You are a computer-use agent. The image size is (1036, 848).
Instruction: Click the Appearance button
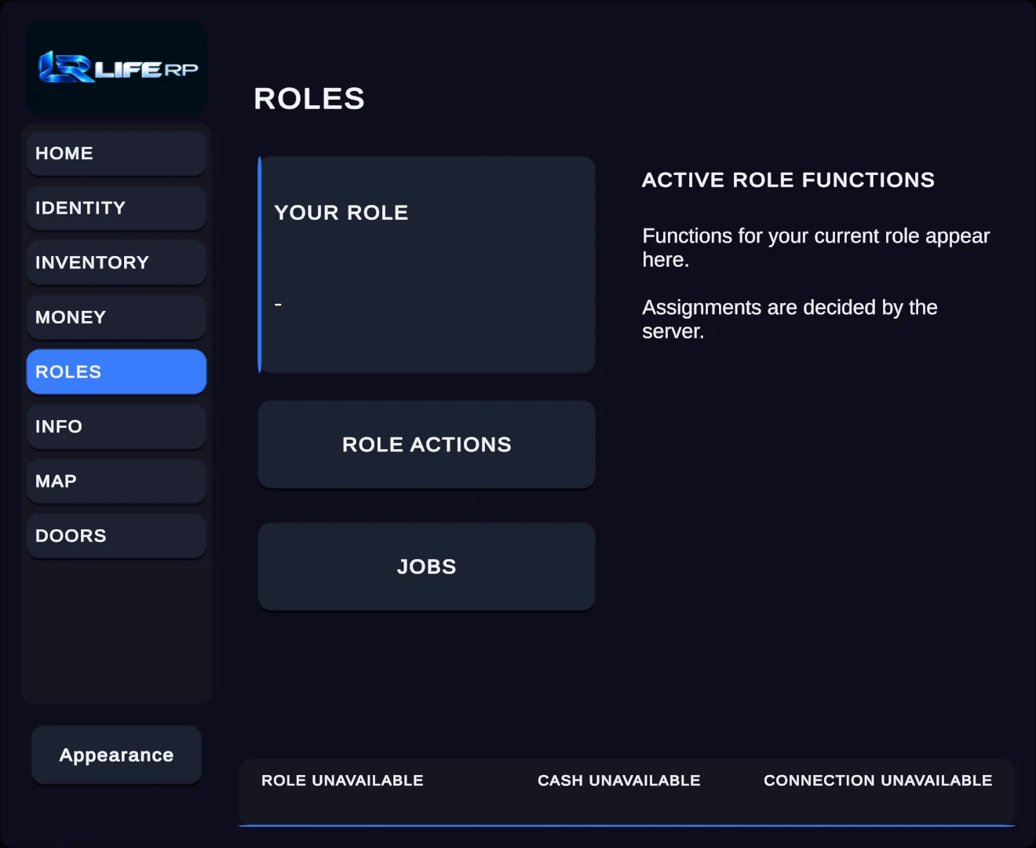pyautogui.click(x=116, y=755)
